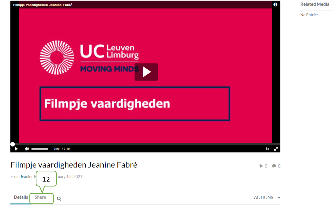
Task: Switch to the Details tab
Action: 21,197
